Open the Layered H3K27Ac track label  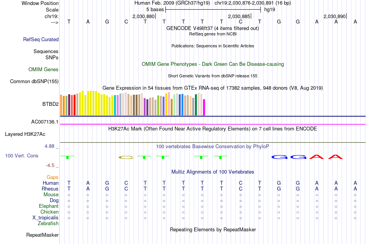[x=25, y=134]
